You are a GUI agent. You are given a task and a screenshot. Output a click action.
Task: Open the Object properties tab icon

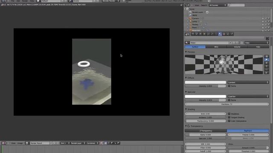(x=204, y=34)
